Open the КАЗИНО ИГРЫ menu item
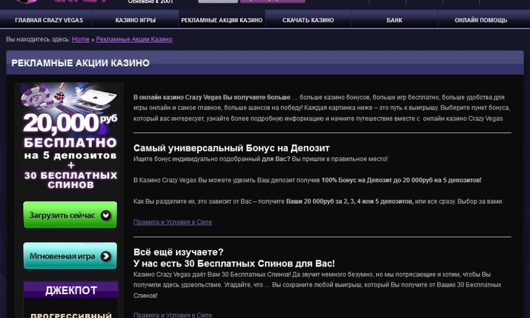This screenshot has height=318, width=530. [136, 20]
